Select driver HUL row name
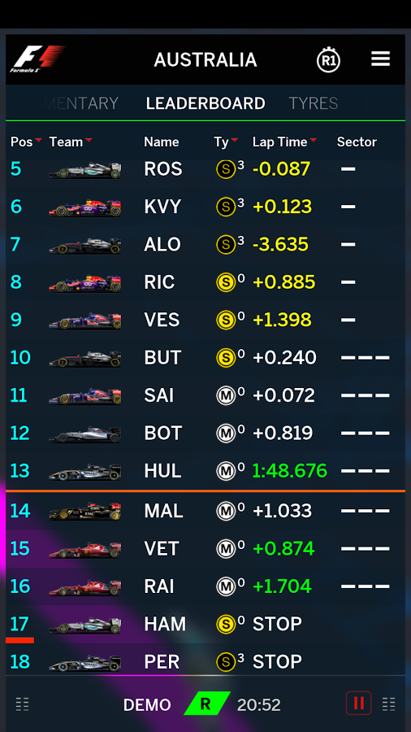The height and width of the screenshot is (732, 411). (x=162, y=471)
